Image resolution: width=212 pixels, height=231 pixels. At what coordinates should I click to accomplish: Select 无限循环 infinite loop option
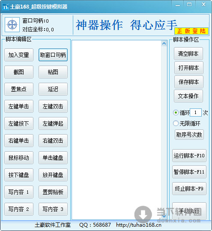click(x=176, y=123)
